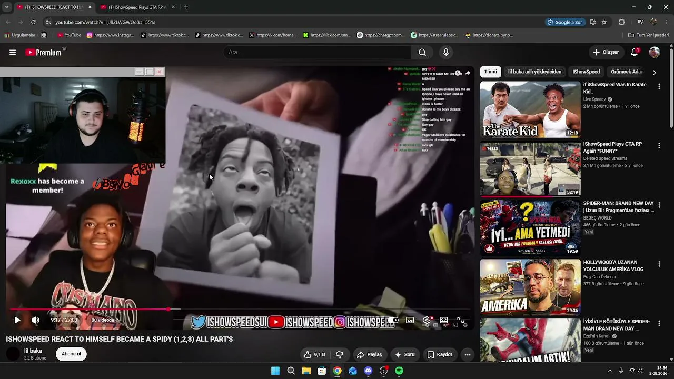Open the kick.com bookmark

(326, 35)
